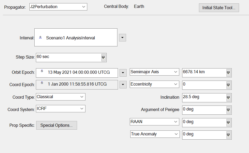The width and height of the screenshot is (249, 153).
Task: Open the units selector for Inclination
Action: pos(228,98)
